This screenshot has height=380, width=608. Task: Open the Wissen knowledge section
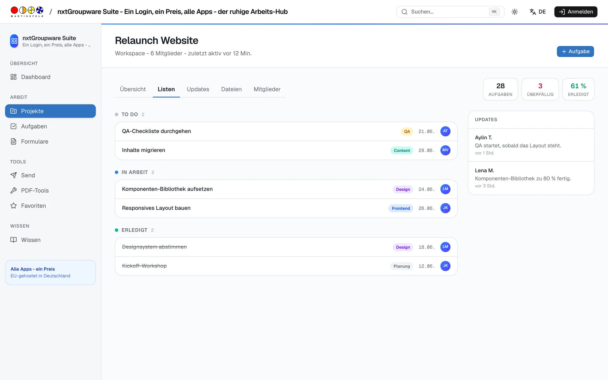(x=50, y=240)
